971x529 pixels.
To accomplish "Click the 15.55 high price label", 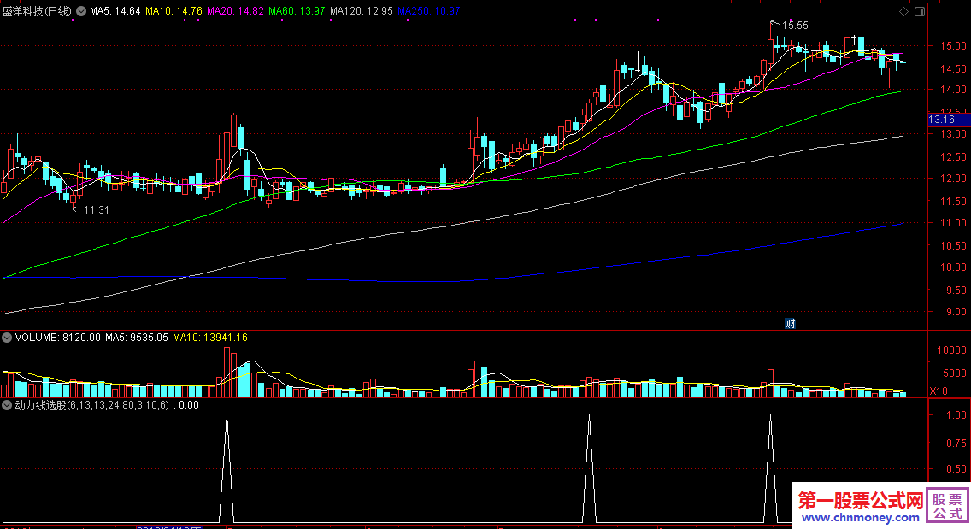I will click(795, 26).
